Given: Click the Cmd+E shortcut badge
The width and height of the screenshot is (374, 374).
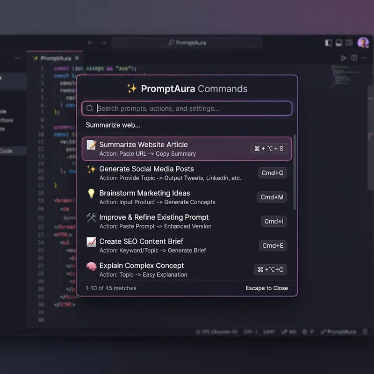Looking at the screenshot, I should 273,245.
